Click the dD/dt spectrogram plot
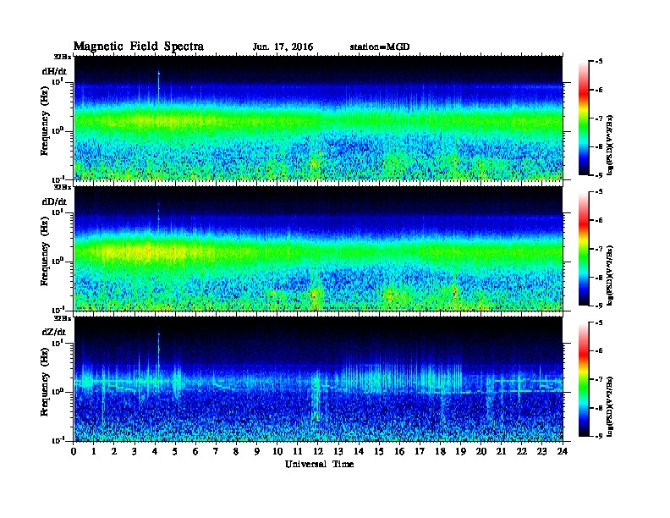Viewport: 670px width, 518px height. 319,249
